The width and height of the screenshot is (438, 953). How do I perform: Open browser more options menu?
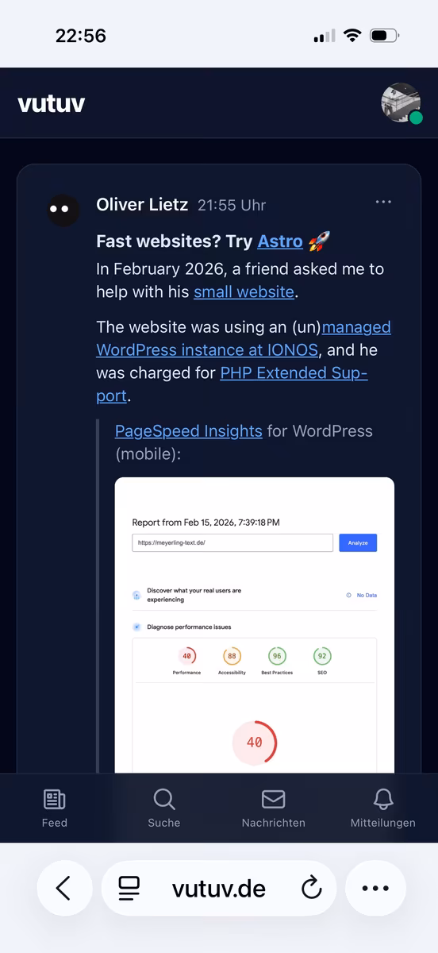[x=375, y=888]
